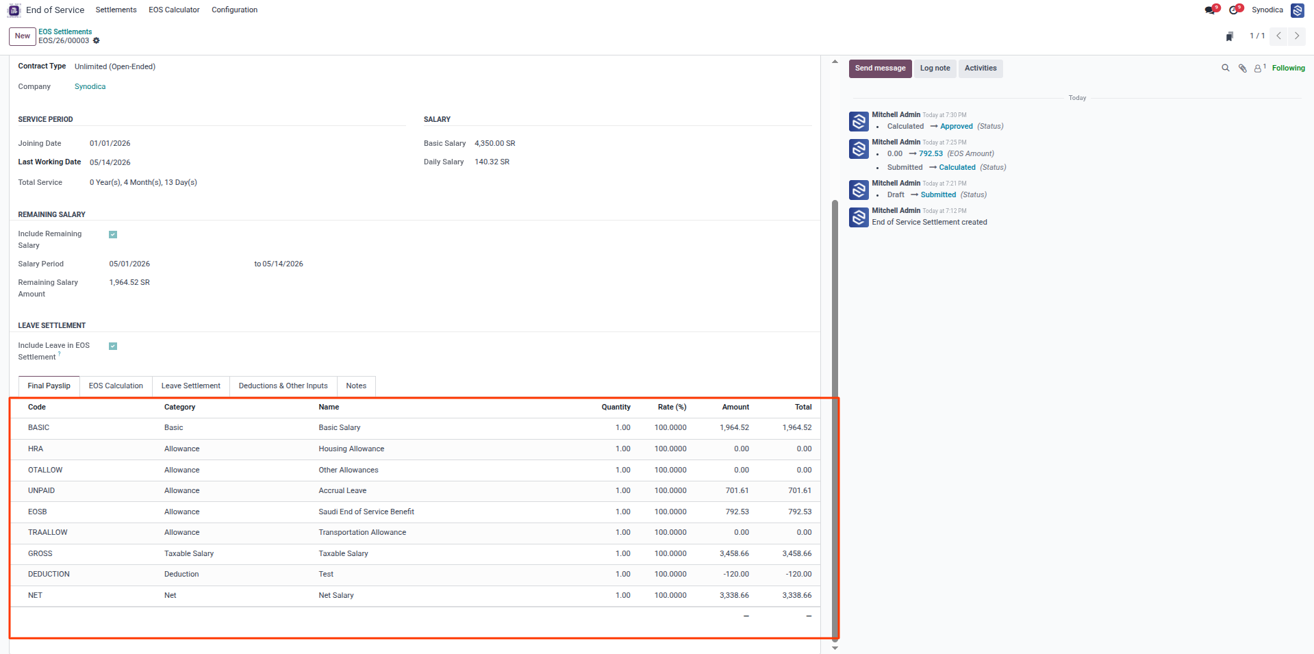The width and height of the screenshot is (1314, 654).
Task: Sort by the Total column header
Action: [x=803, y=407]
